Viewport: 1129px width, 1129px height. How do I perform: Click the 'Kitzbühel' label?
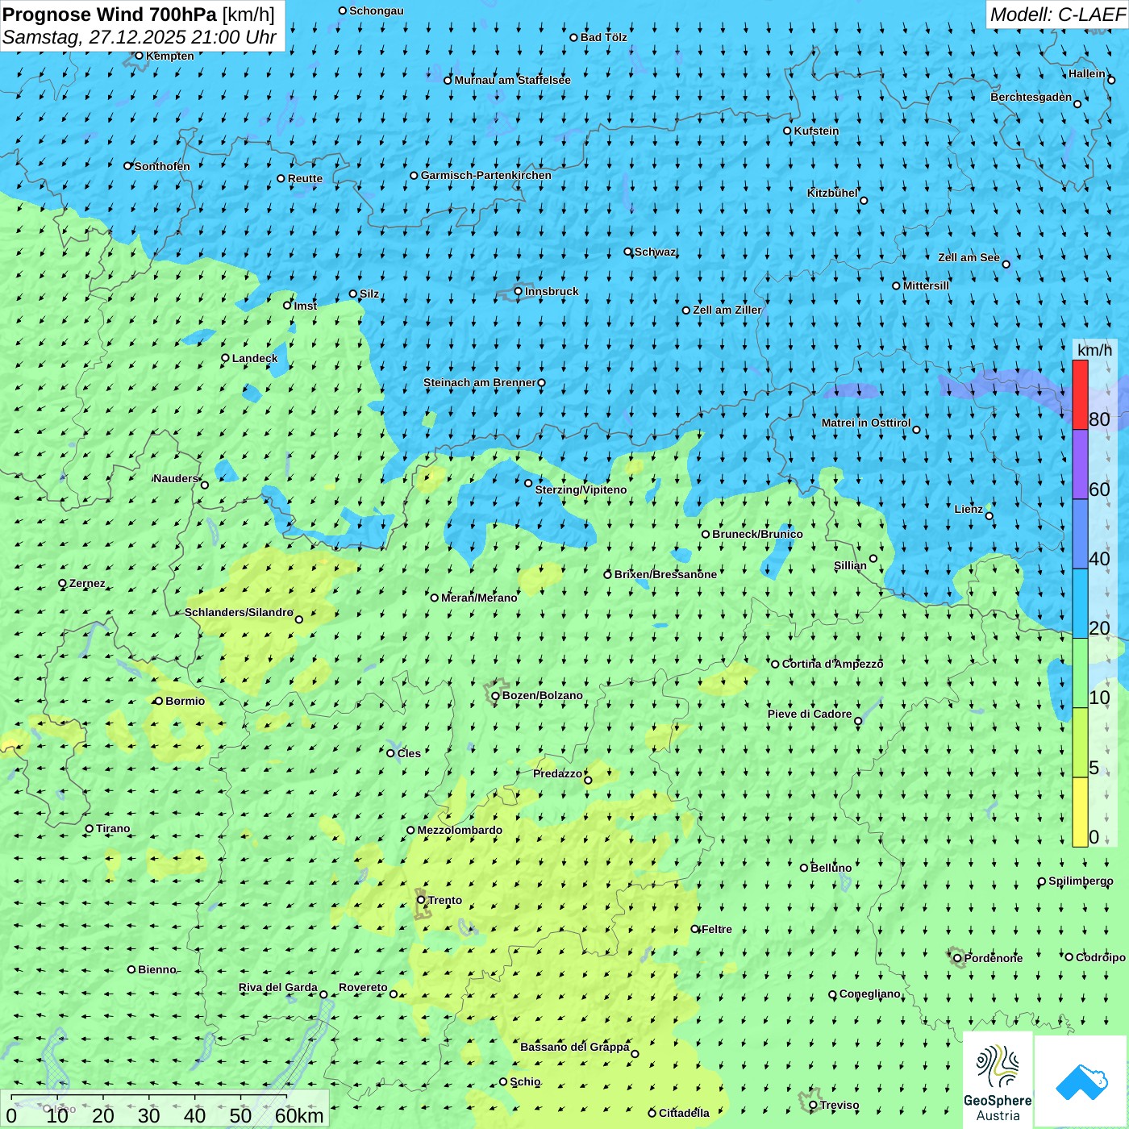click(x=832, y=193)
